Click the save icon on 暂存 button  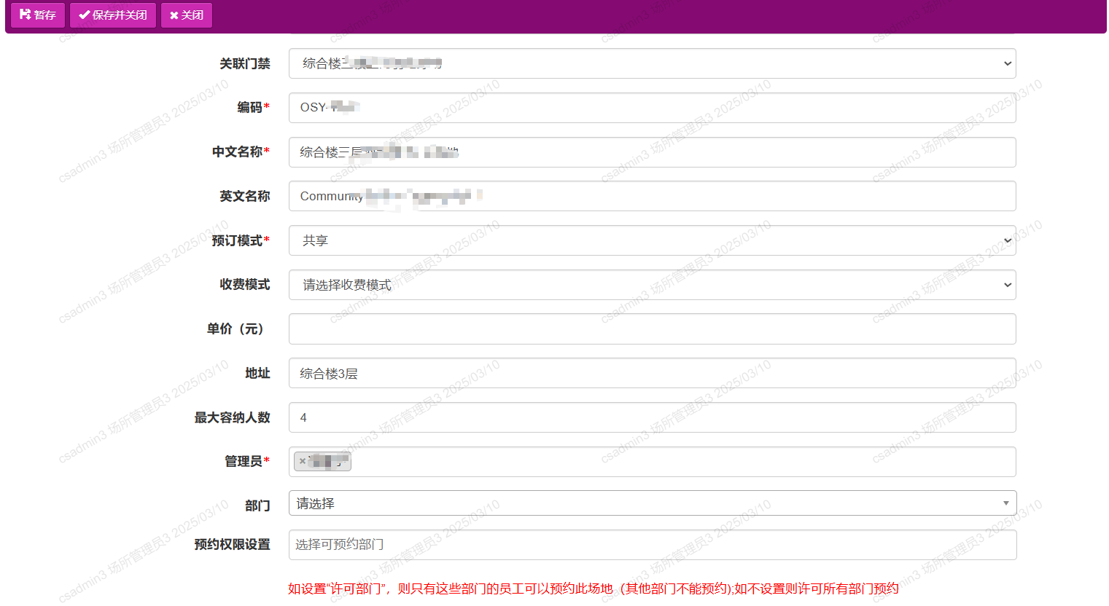point(25,15)
